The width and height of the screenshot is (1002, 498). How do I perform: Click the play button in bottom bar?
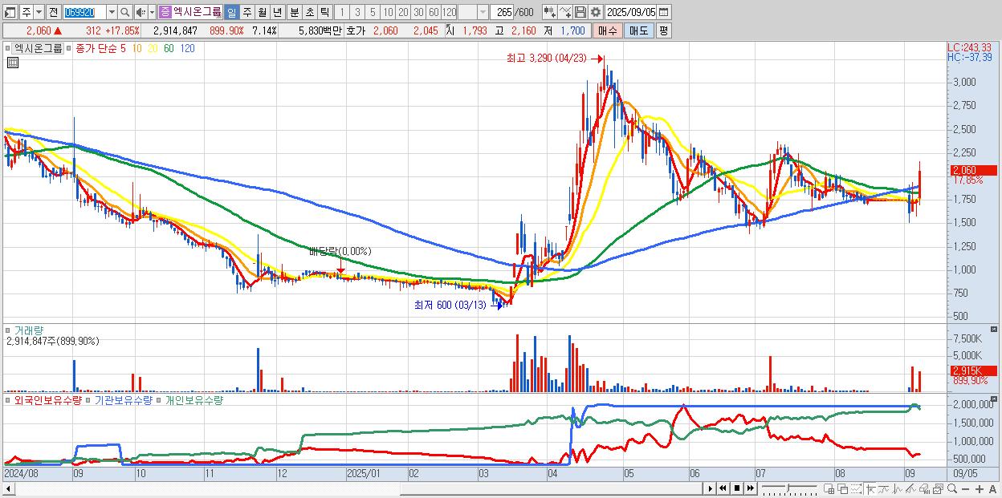[710, 488]
